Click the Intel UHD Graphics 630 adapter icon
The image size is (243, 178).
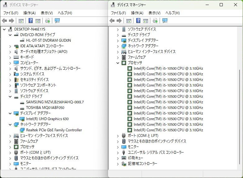tap(22, 119)
